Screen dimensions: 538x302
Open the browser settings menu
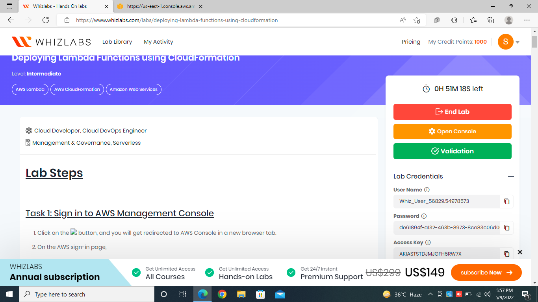527,20
